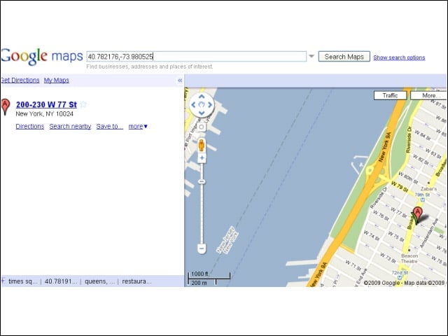Screen dimensions: 448x336
Task: Select recent search times sq...
Action: coord(23,281)
